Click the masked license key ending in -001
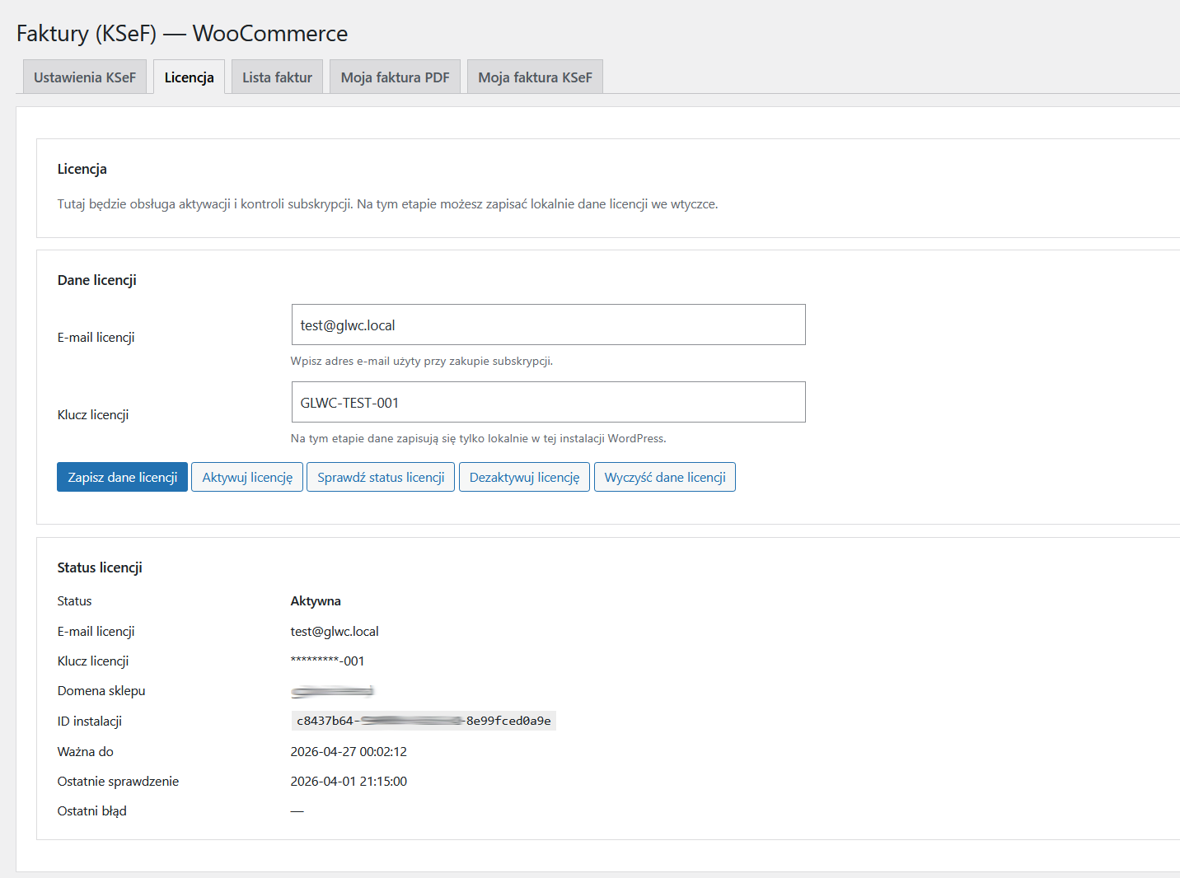 pyautogui.click(x=327, y=661)
